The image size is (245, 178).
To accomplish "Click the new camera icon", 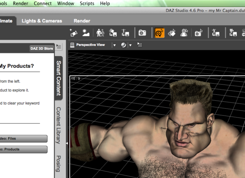I will (x=142, y=33).
